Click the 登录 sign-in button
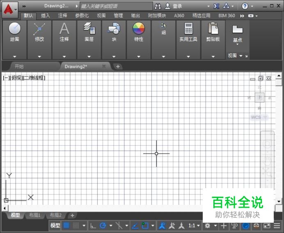 coord(174,6)
